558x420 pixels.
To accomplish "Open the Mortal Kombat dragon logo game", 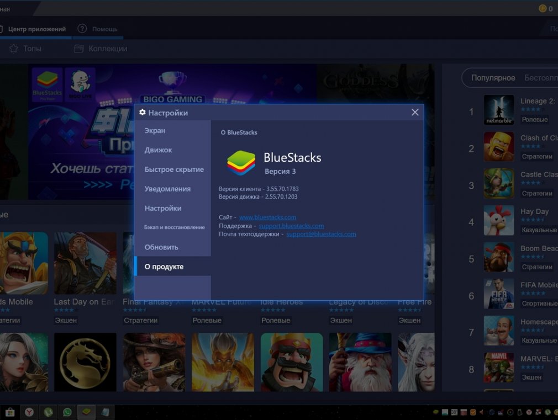I will click(85, 362).
